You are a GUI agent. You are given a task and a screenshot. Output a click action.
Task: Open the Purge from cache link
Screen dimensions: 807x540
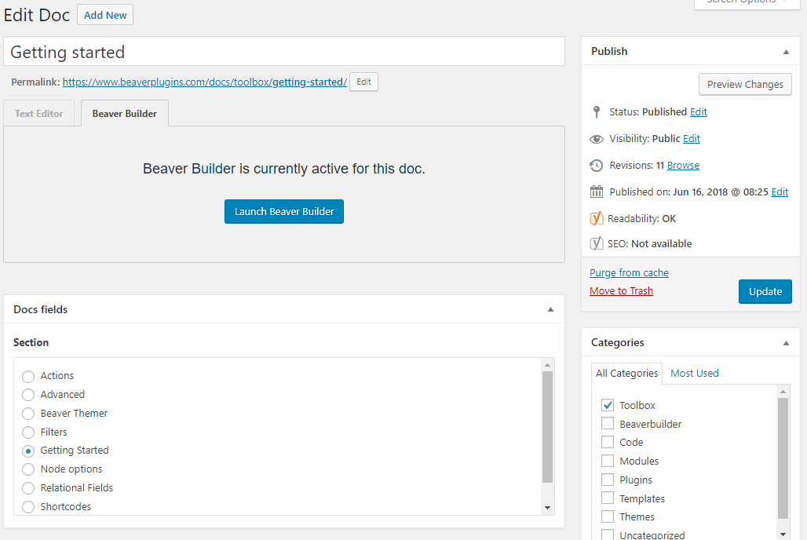tap(629, 272)
